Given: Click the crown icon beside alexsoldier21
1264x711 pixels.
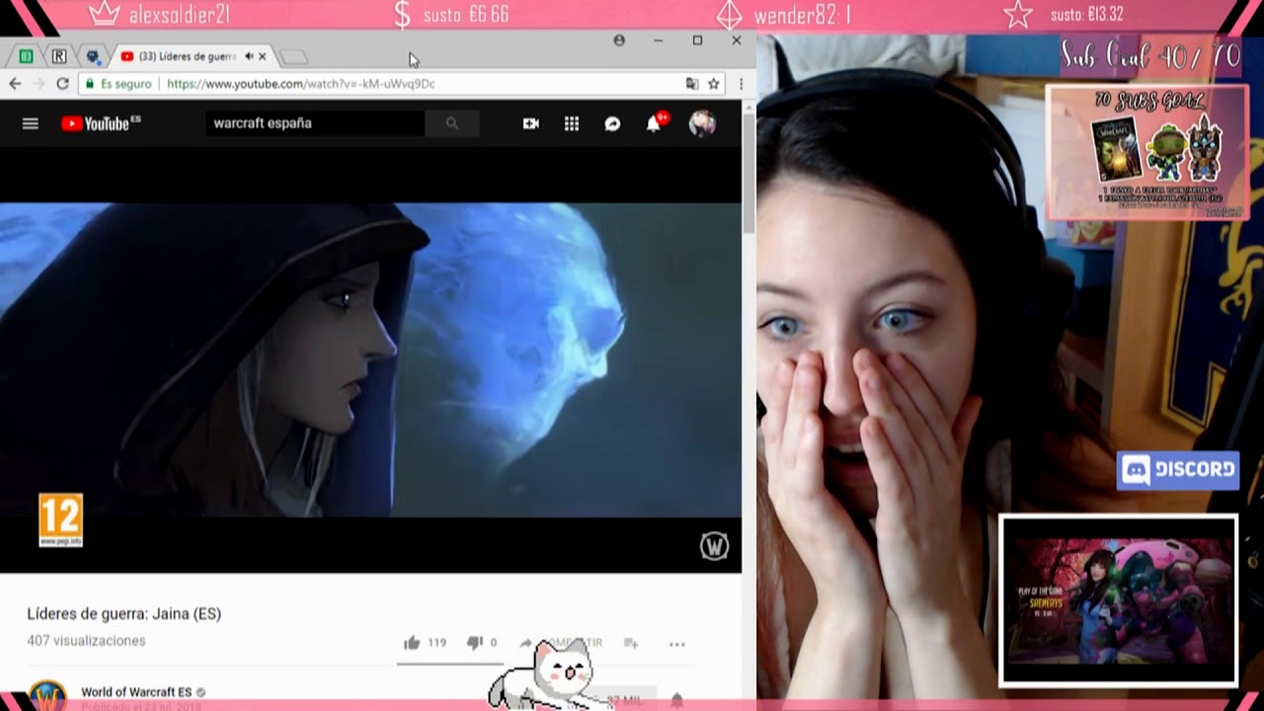Looking at the screenshot, I should tap(103, 15).
